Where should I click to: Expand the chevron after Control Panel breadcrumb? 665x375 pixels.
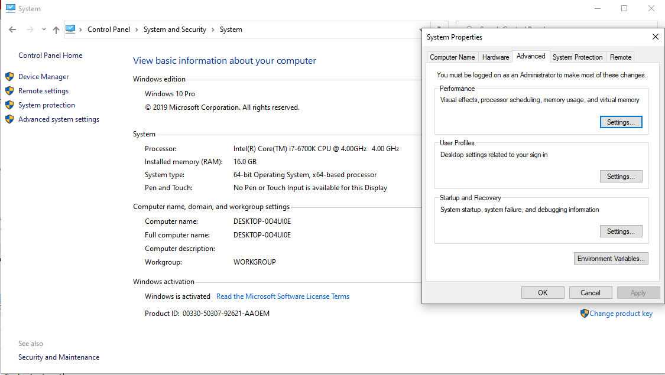click(136, 30)
